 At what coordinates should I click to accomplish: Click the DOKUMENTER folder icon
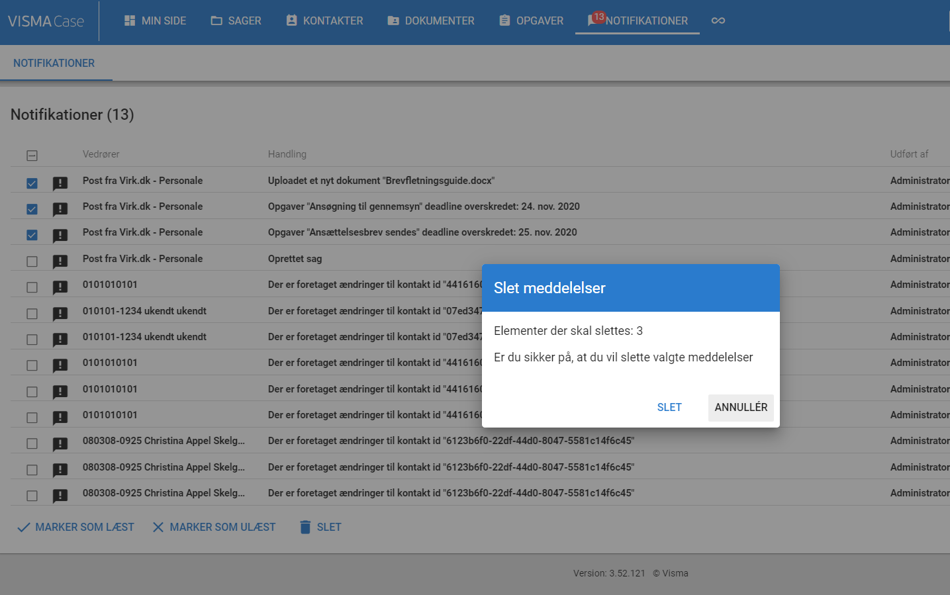coord(393,21)
